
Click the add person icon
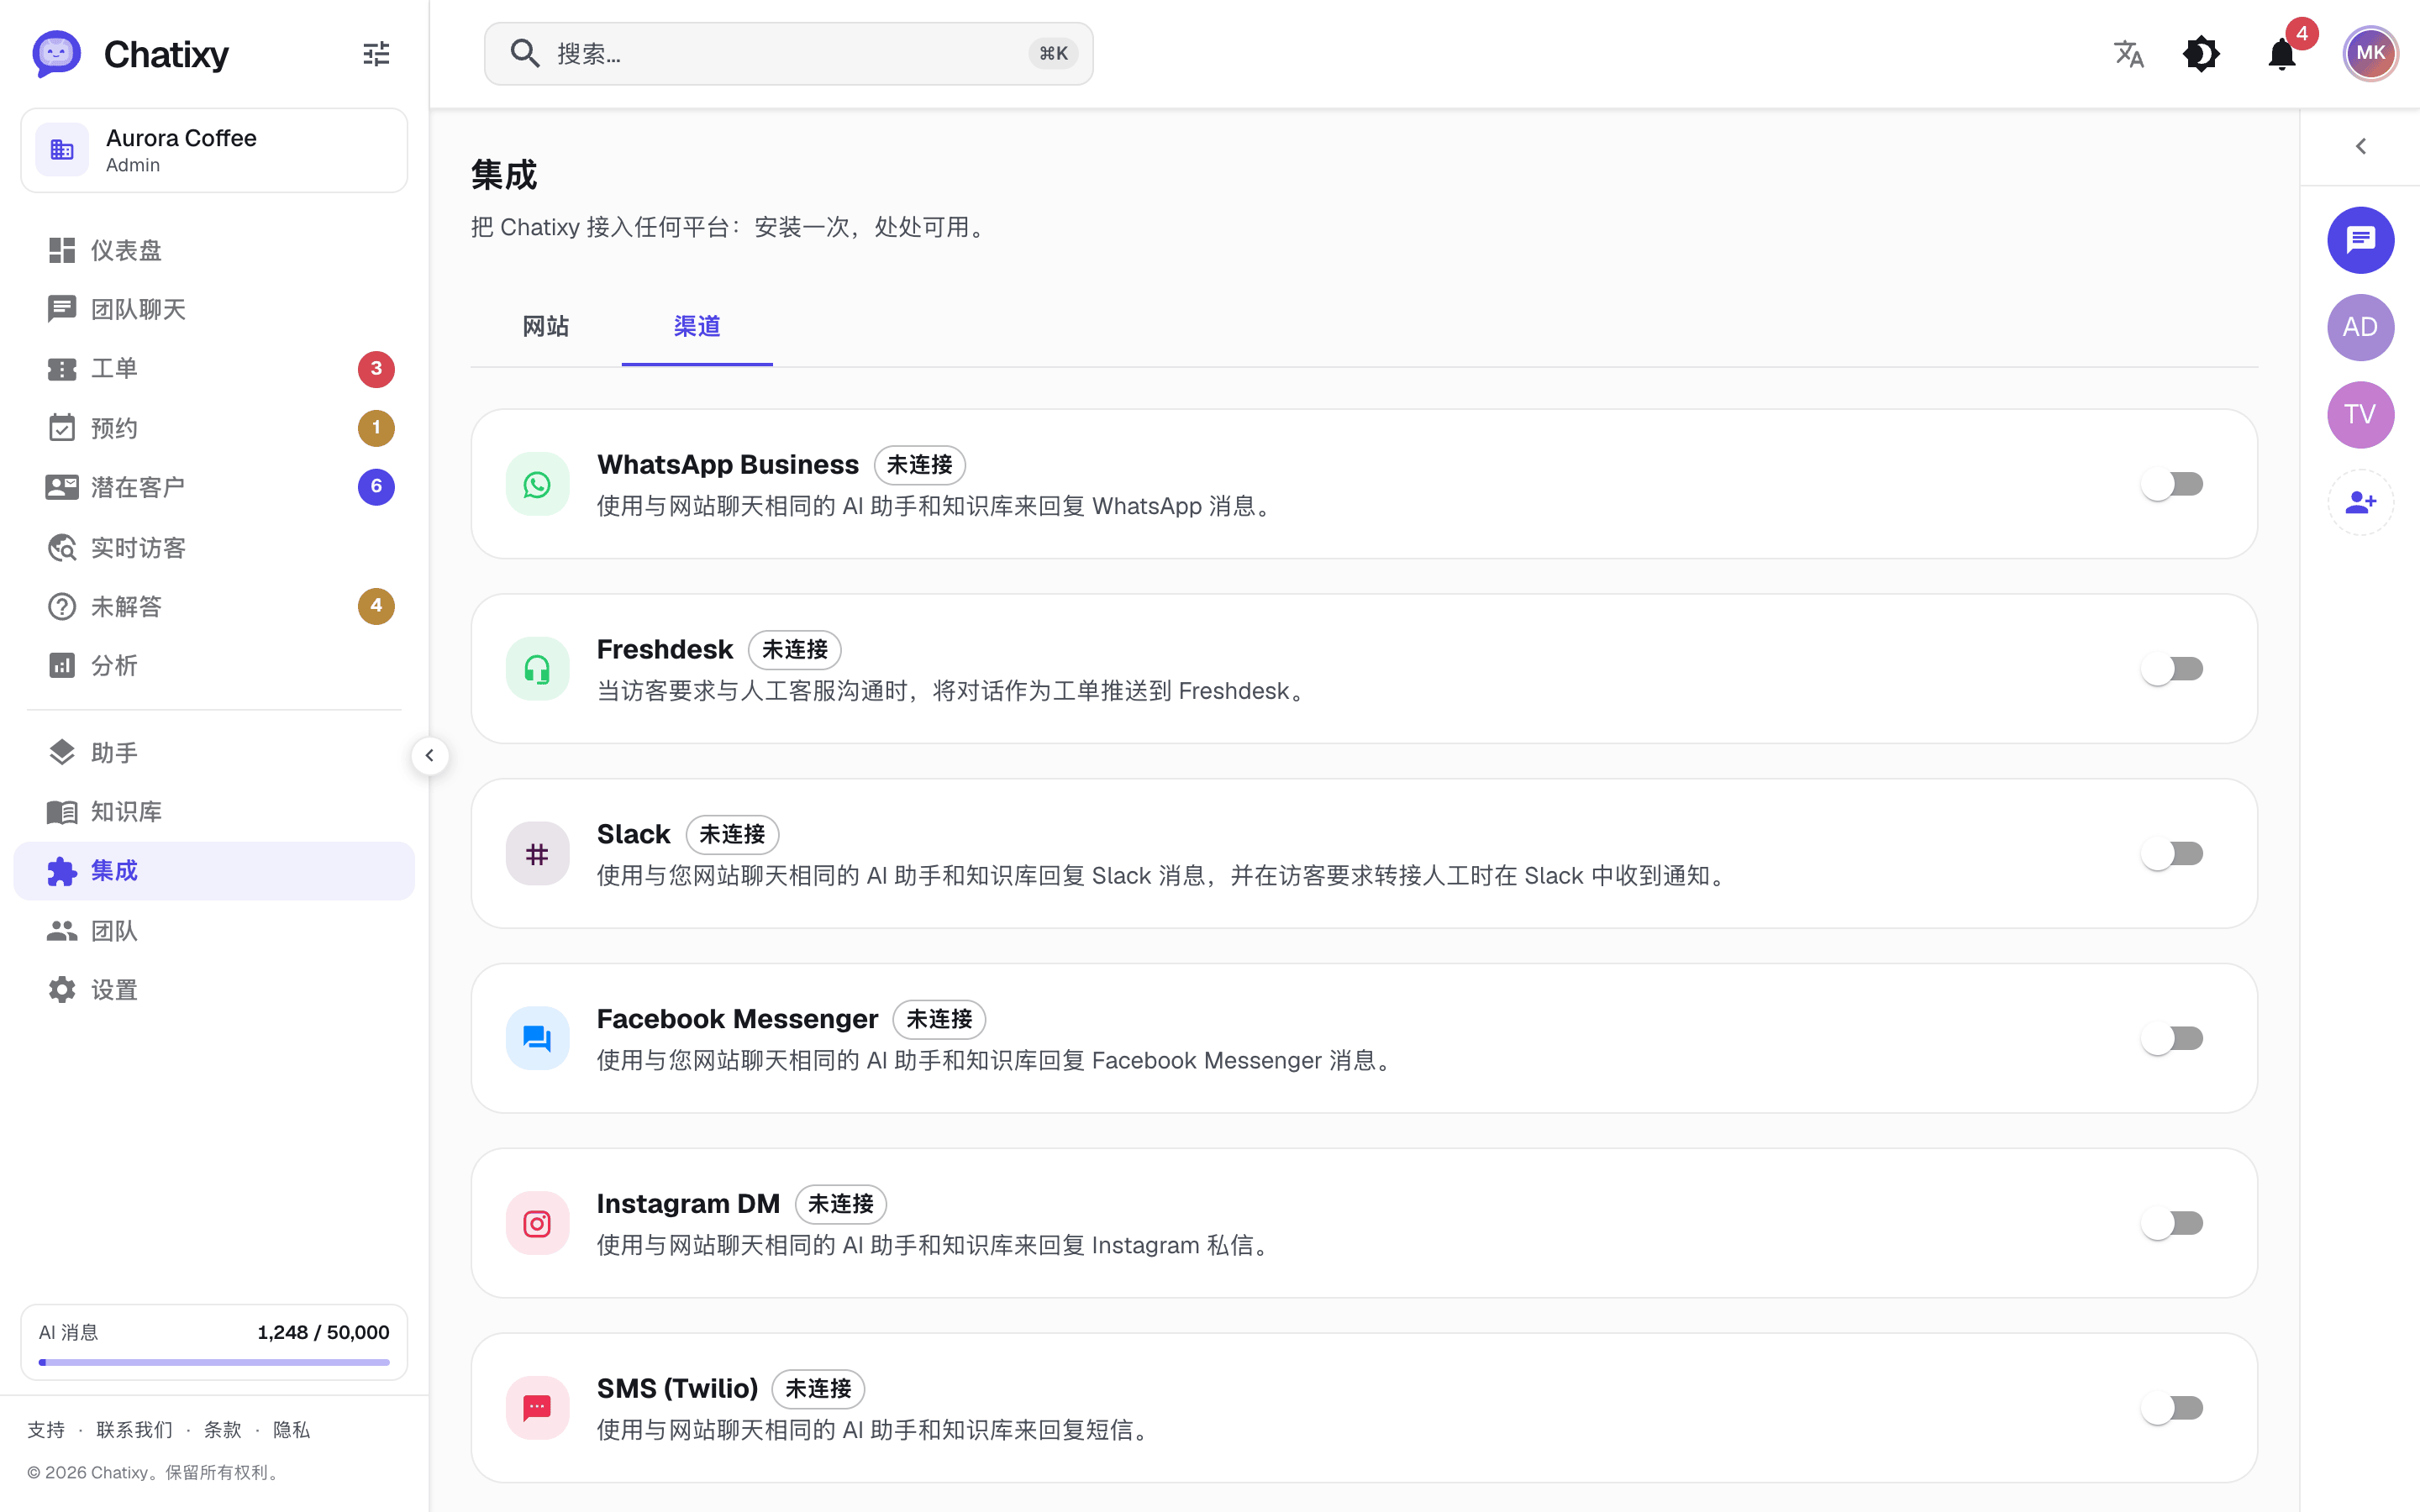(2360, 502)
